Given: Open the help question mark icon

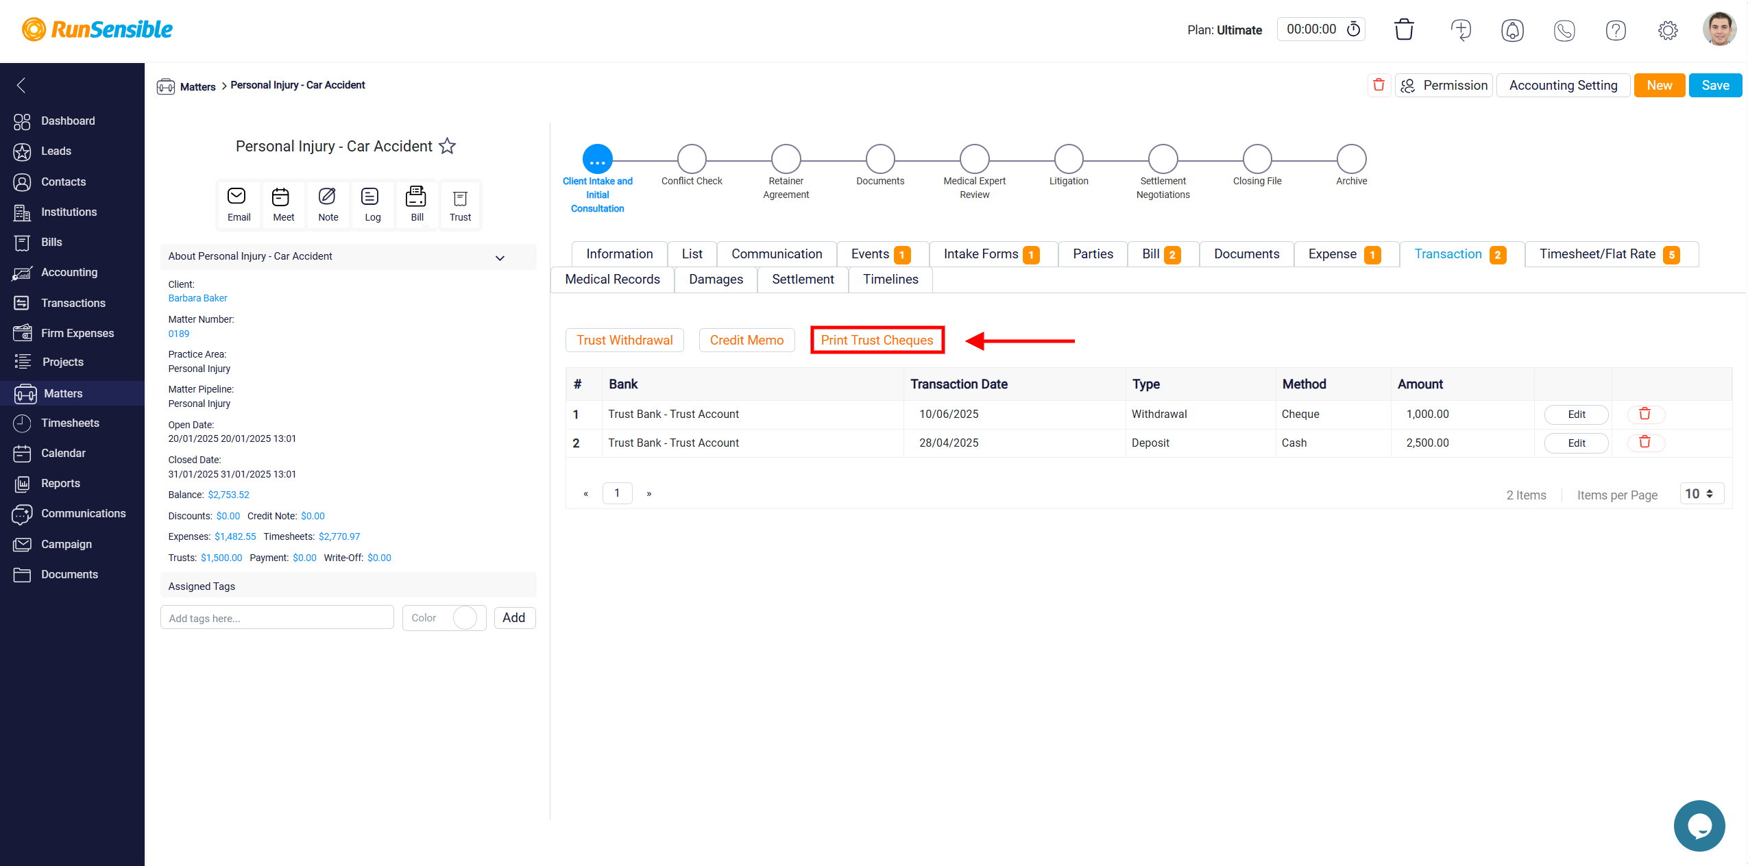Looking at the screenshot, I should point(1616,30).
